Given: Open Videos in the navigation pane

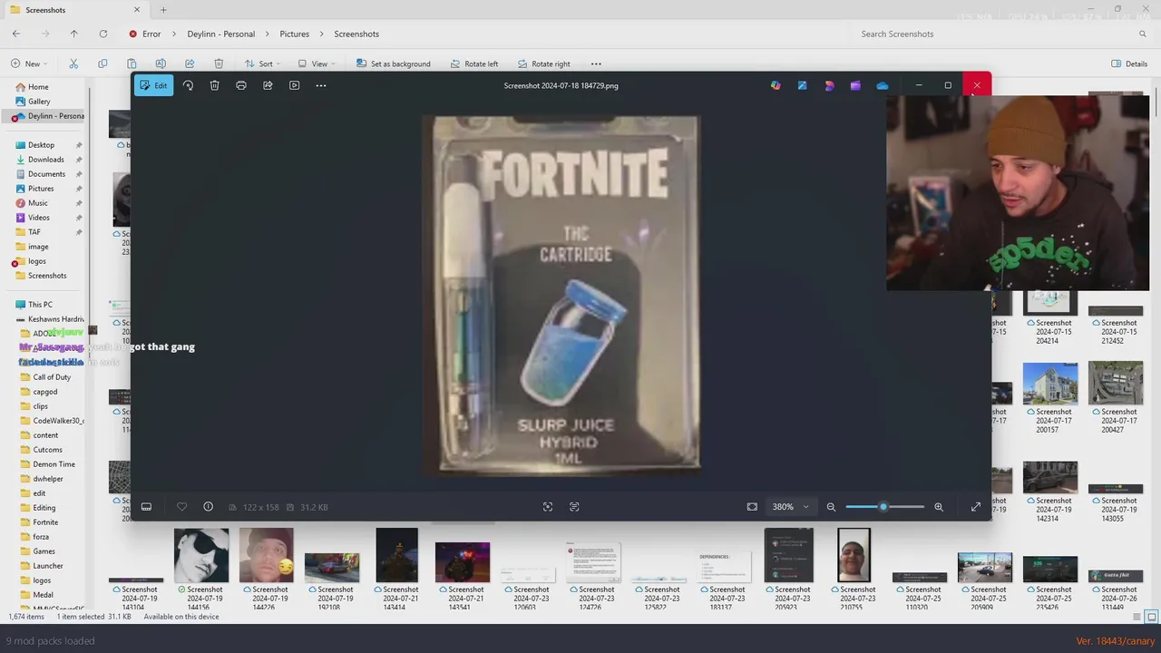Looking at the screenshot, I should click(39, 218).
